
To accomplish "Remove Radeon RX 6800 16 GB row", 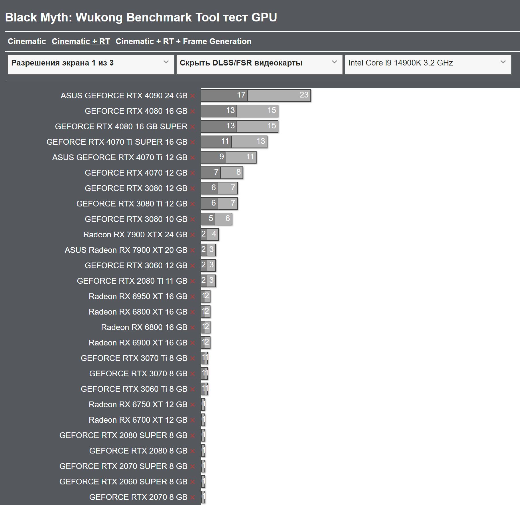I will (193, 327).
